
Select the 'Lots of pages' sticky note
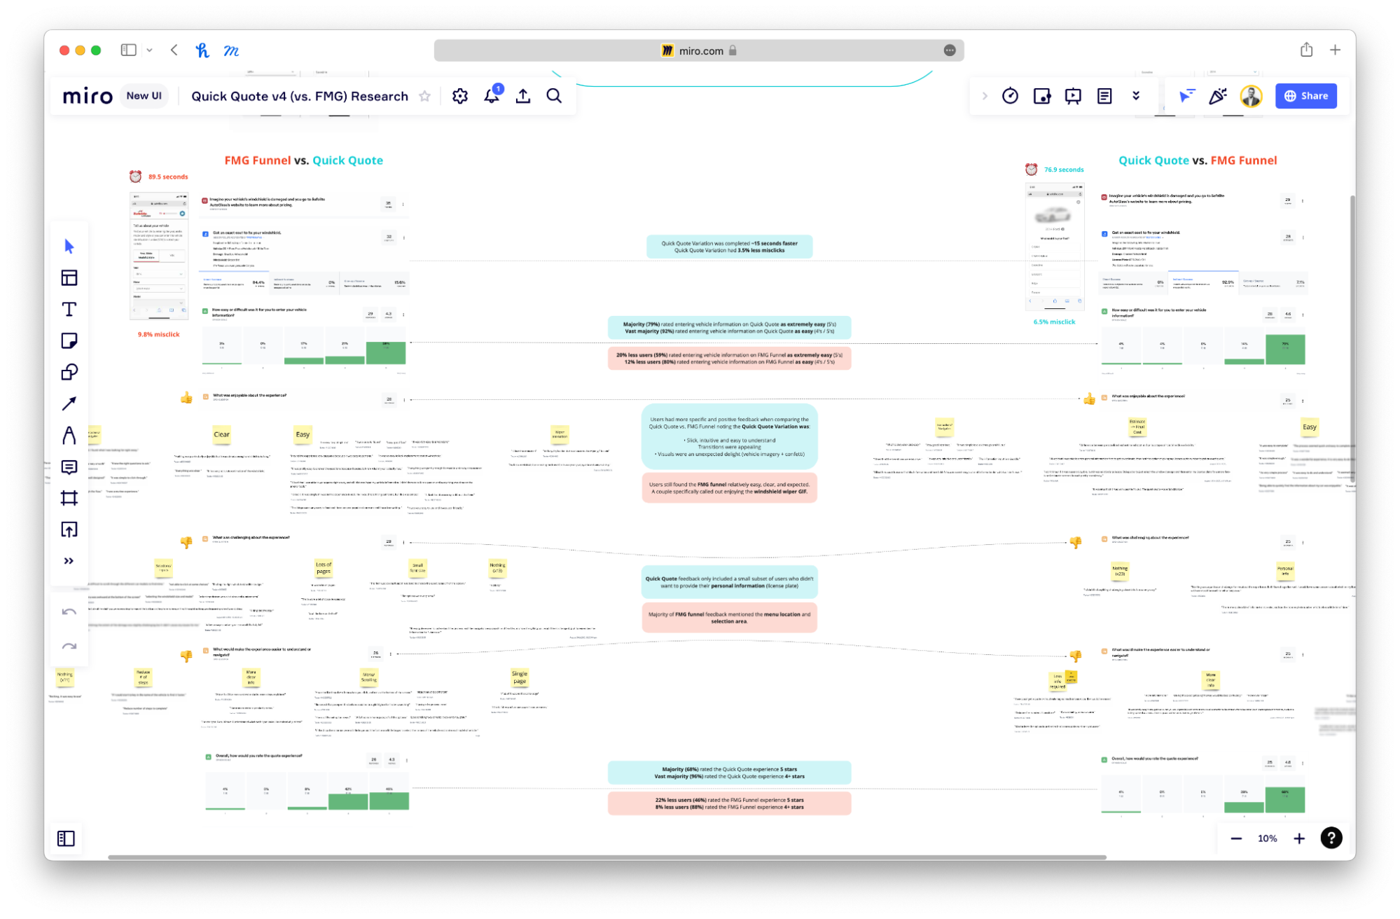(x=324, y=568)
